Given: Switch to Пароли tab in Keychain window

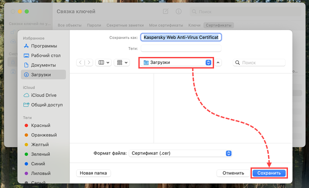Looking at the screenshot, I should [94, 25].
